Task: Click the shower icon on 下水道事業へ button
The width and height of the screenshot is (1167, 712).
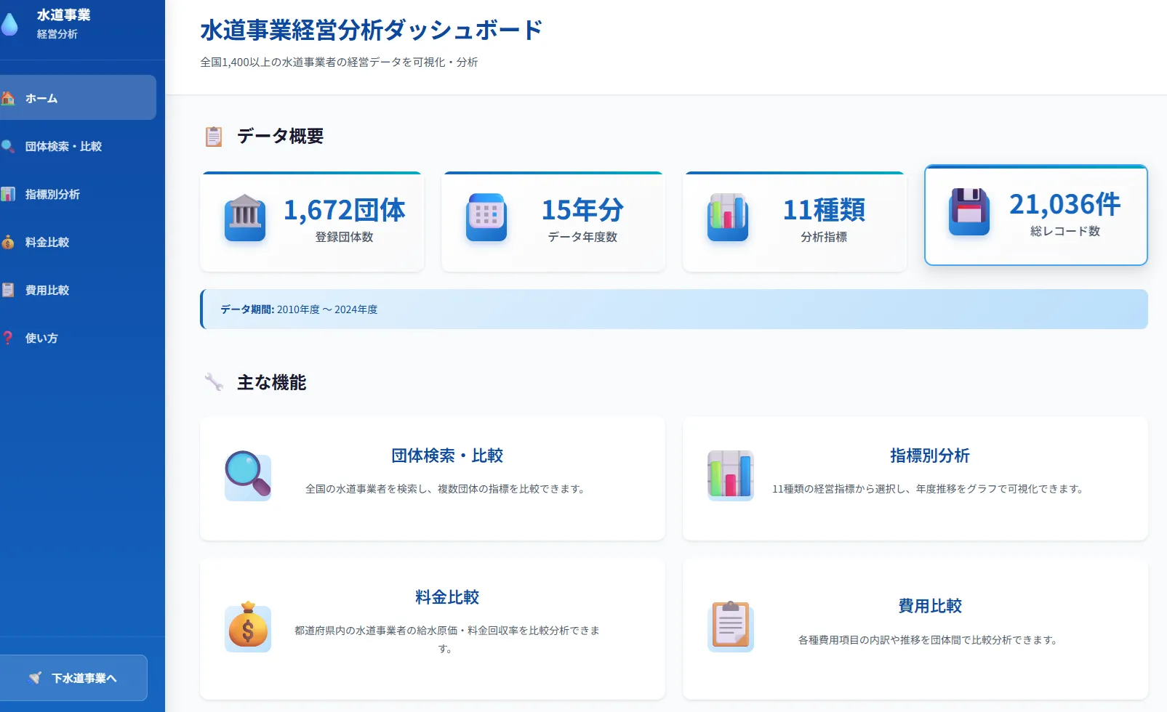Action: (x=35, y=678)
